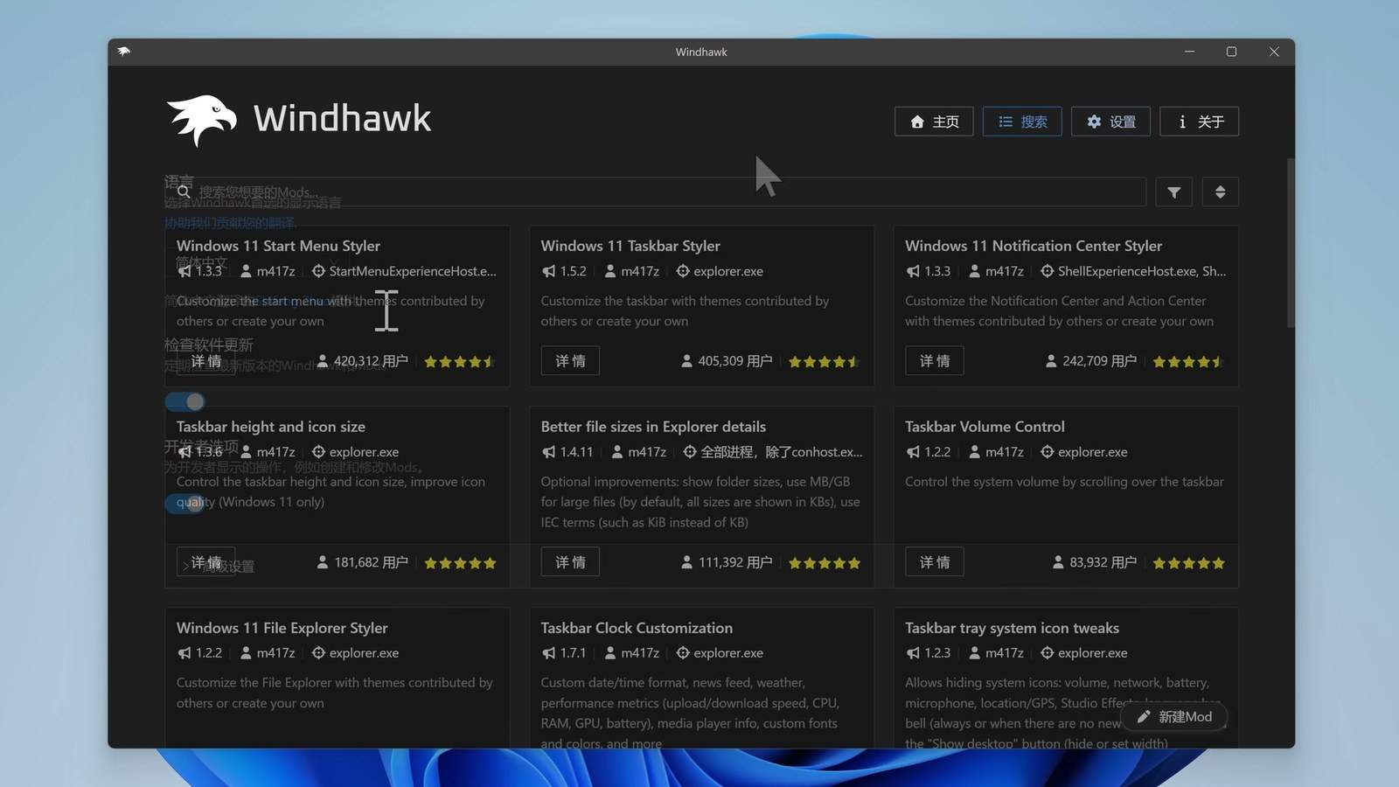Click version icon on Taskbar Clock Customization card
1399x787 pixels.
click(x=548, y=653)
